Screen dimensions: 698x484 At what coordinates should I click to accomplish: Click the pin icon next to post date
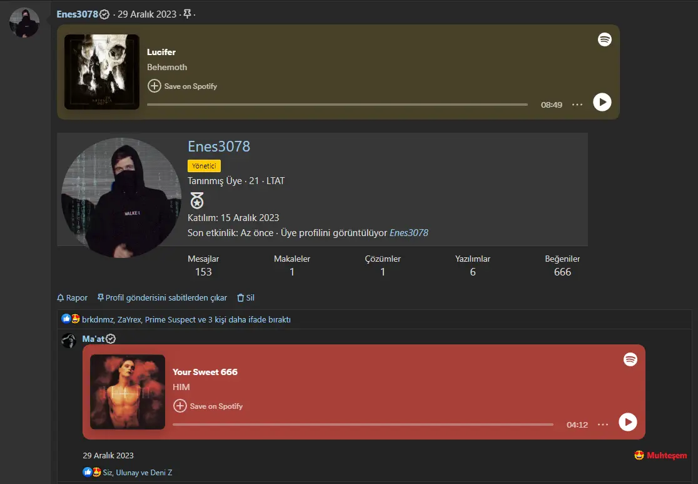pyautogui.click(x=188, y=14)
